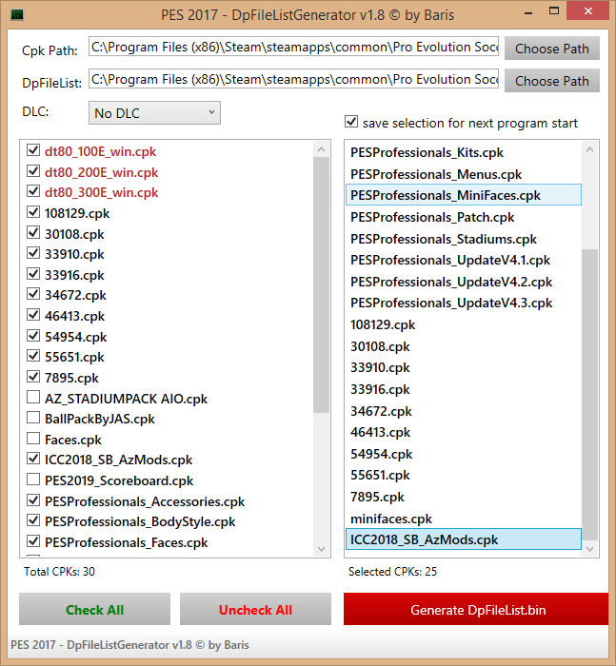Click Choose Path button for Cpk Path
The image size is (616, 666).
[x=552, y=48]
